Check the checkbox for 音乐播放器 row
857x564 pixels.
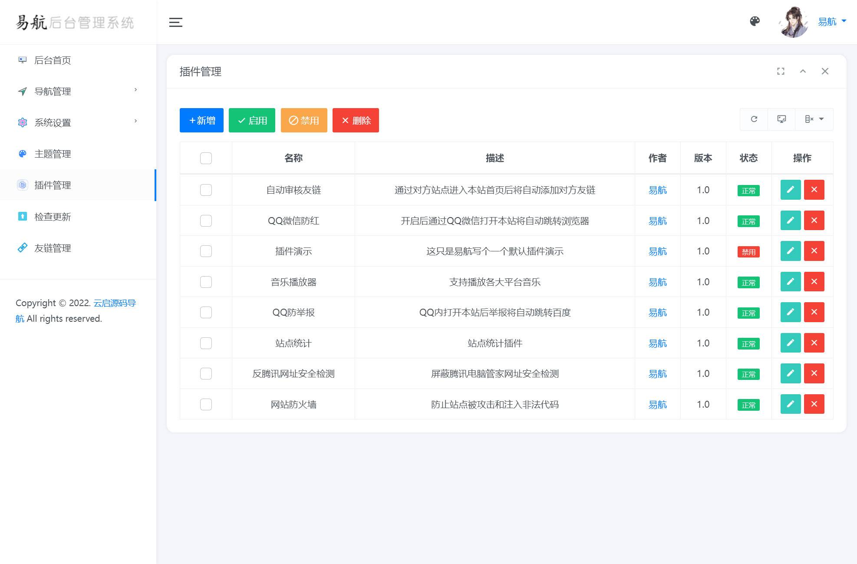(x=205, y=282)
